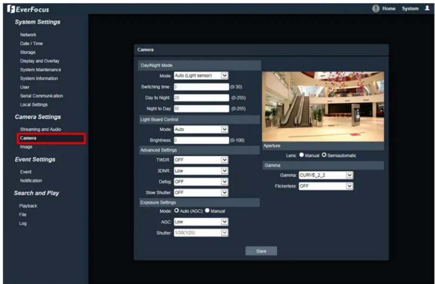Click the camera preview image
Screen dimensions: 435x284
323,107
